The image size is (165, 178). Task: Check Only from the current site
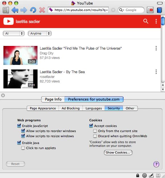coord(95,131)
